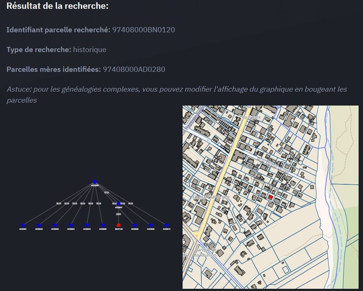Select leaf node AD0310

(166, 225)
